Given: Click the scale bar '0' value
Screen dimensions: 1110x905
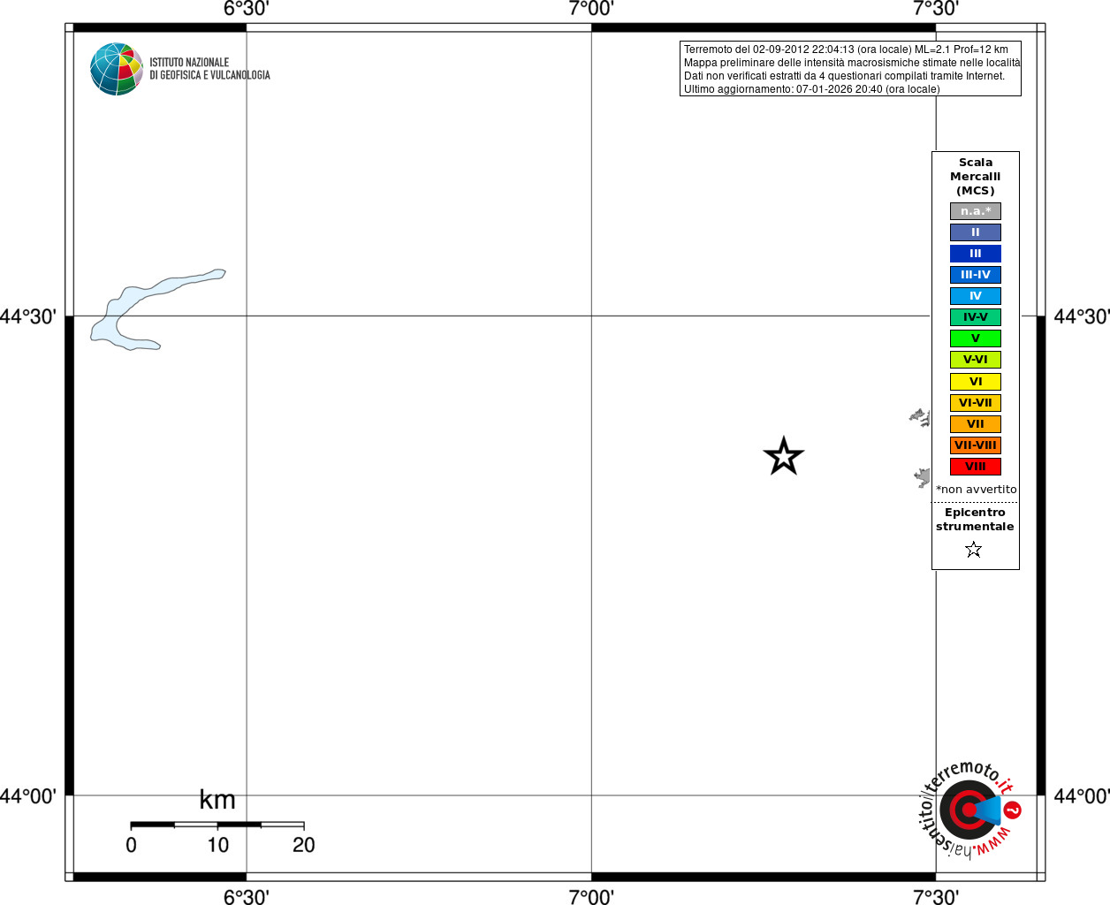Looking at the screenshot, I should [x=131, y=845].
